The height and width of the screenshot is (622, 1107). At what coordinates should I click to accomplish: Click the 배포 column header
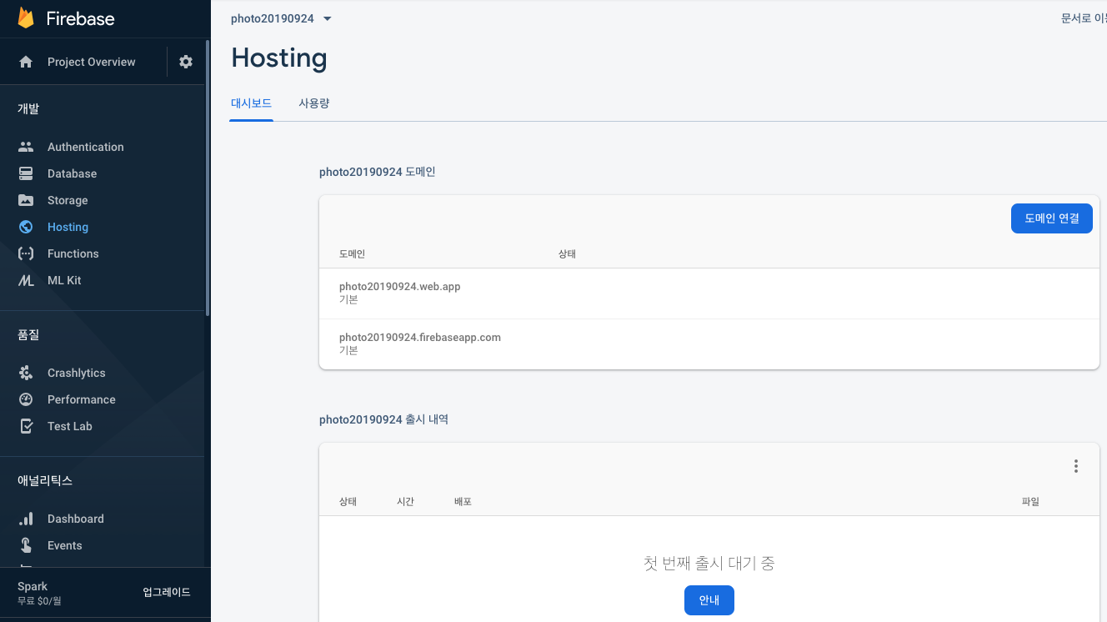[x=463, y=502]
